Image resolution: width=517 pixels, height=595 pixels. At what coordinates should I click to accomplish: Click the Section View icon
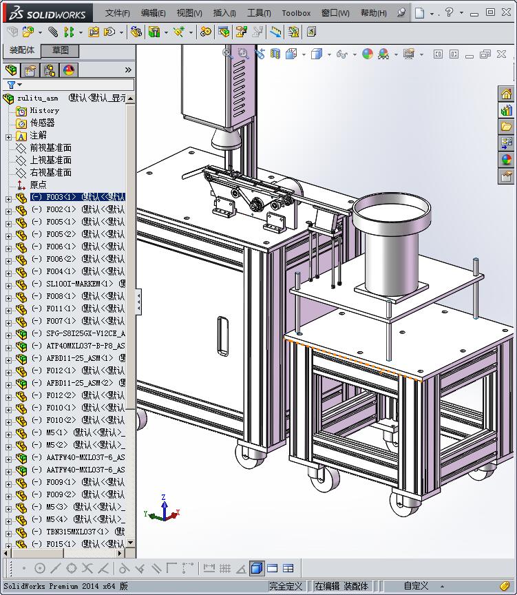click(x=275, y=54)
